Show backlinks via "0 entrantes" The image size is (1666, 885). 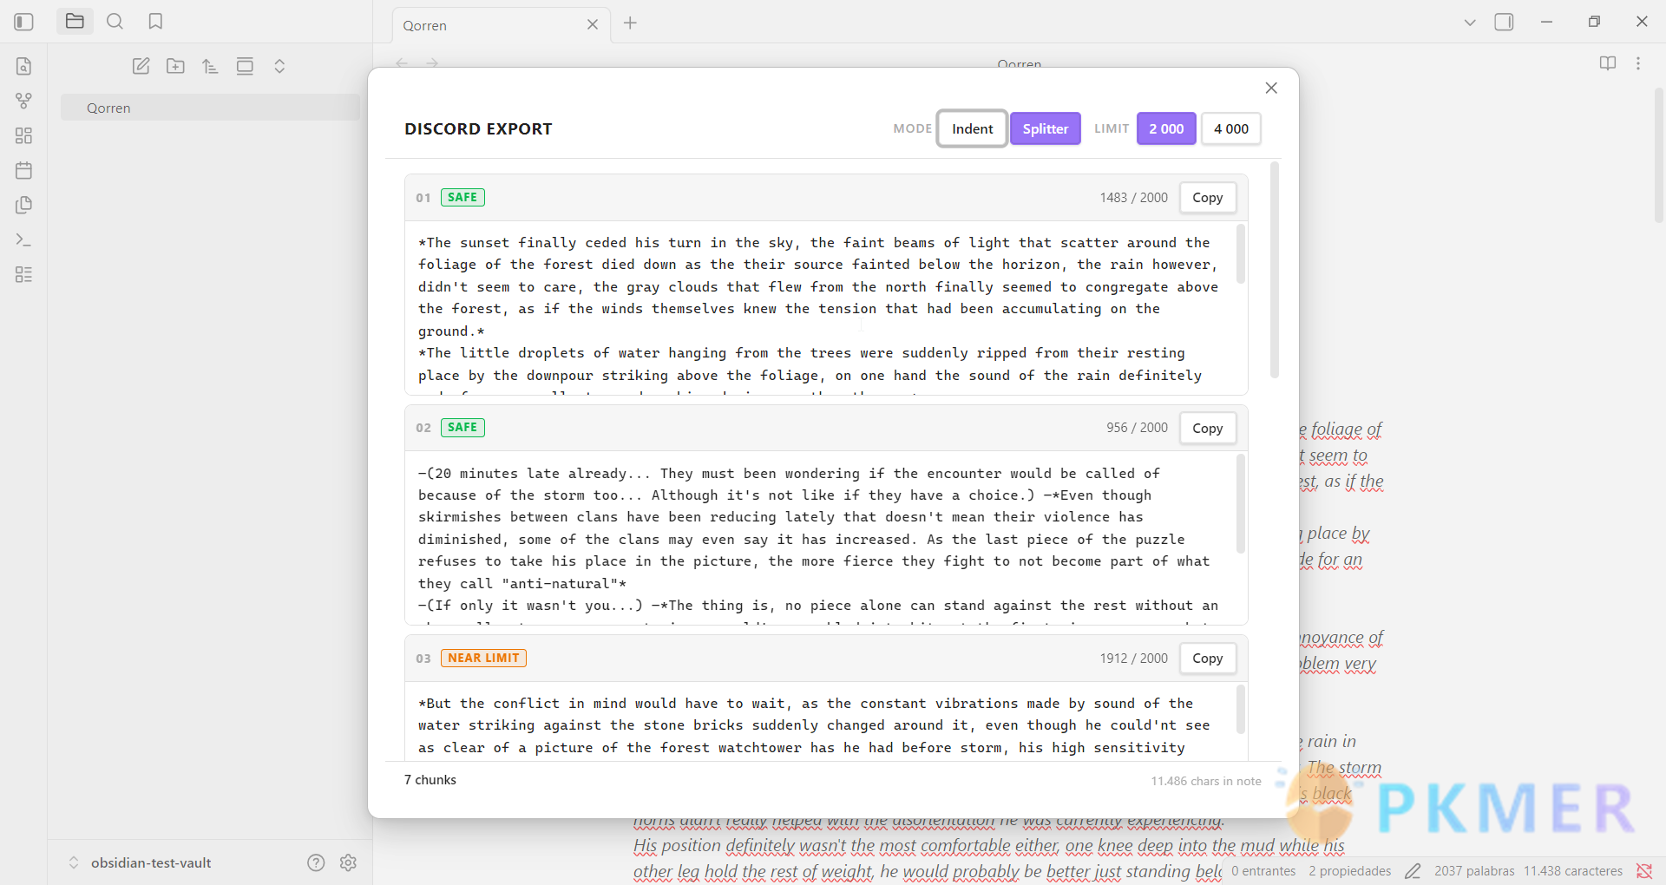click(1263, 871)
